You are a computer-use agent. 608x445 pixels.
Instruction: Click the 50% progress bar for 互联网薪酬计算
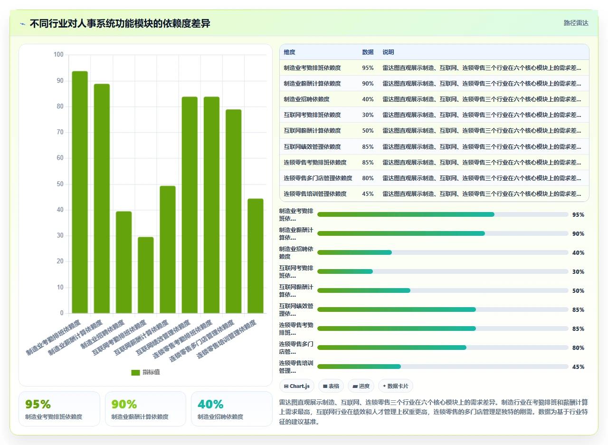[443, 290]
